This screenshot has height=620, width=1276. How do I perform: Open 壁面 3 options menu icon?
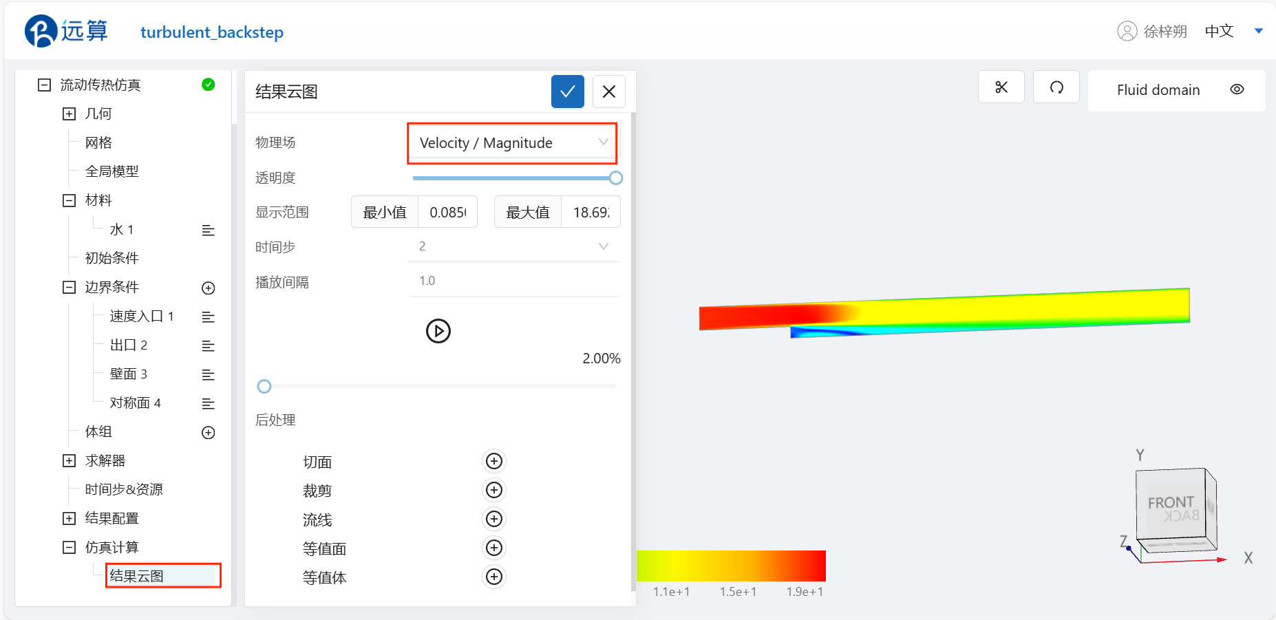(208, 374)
